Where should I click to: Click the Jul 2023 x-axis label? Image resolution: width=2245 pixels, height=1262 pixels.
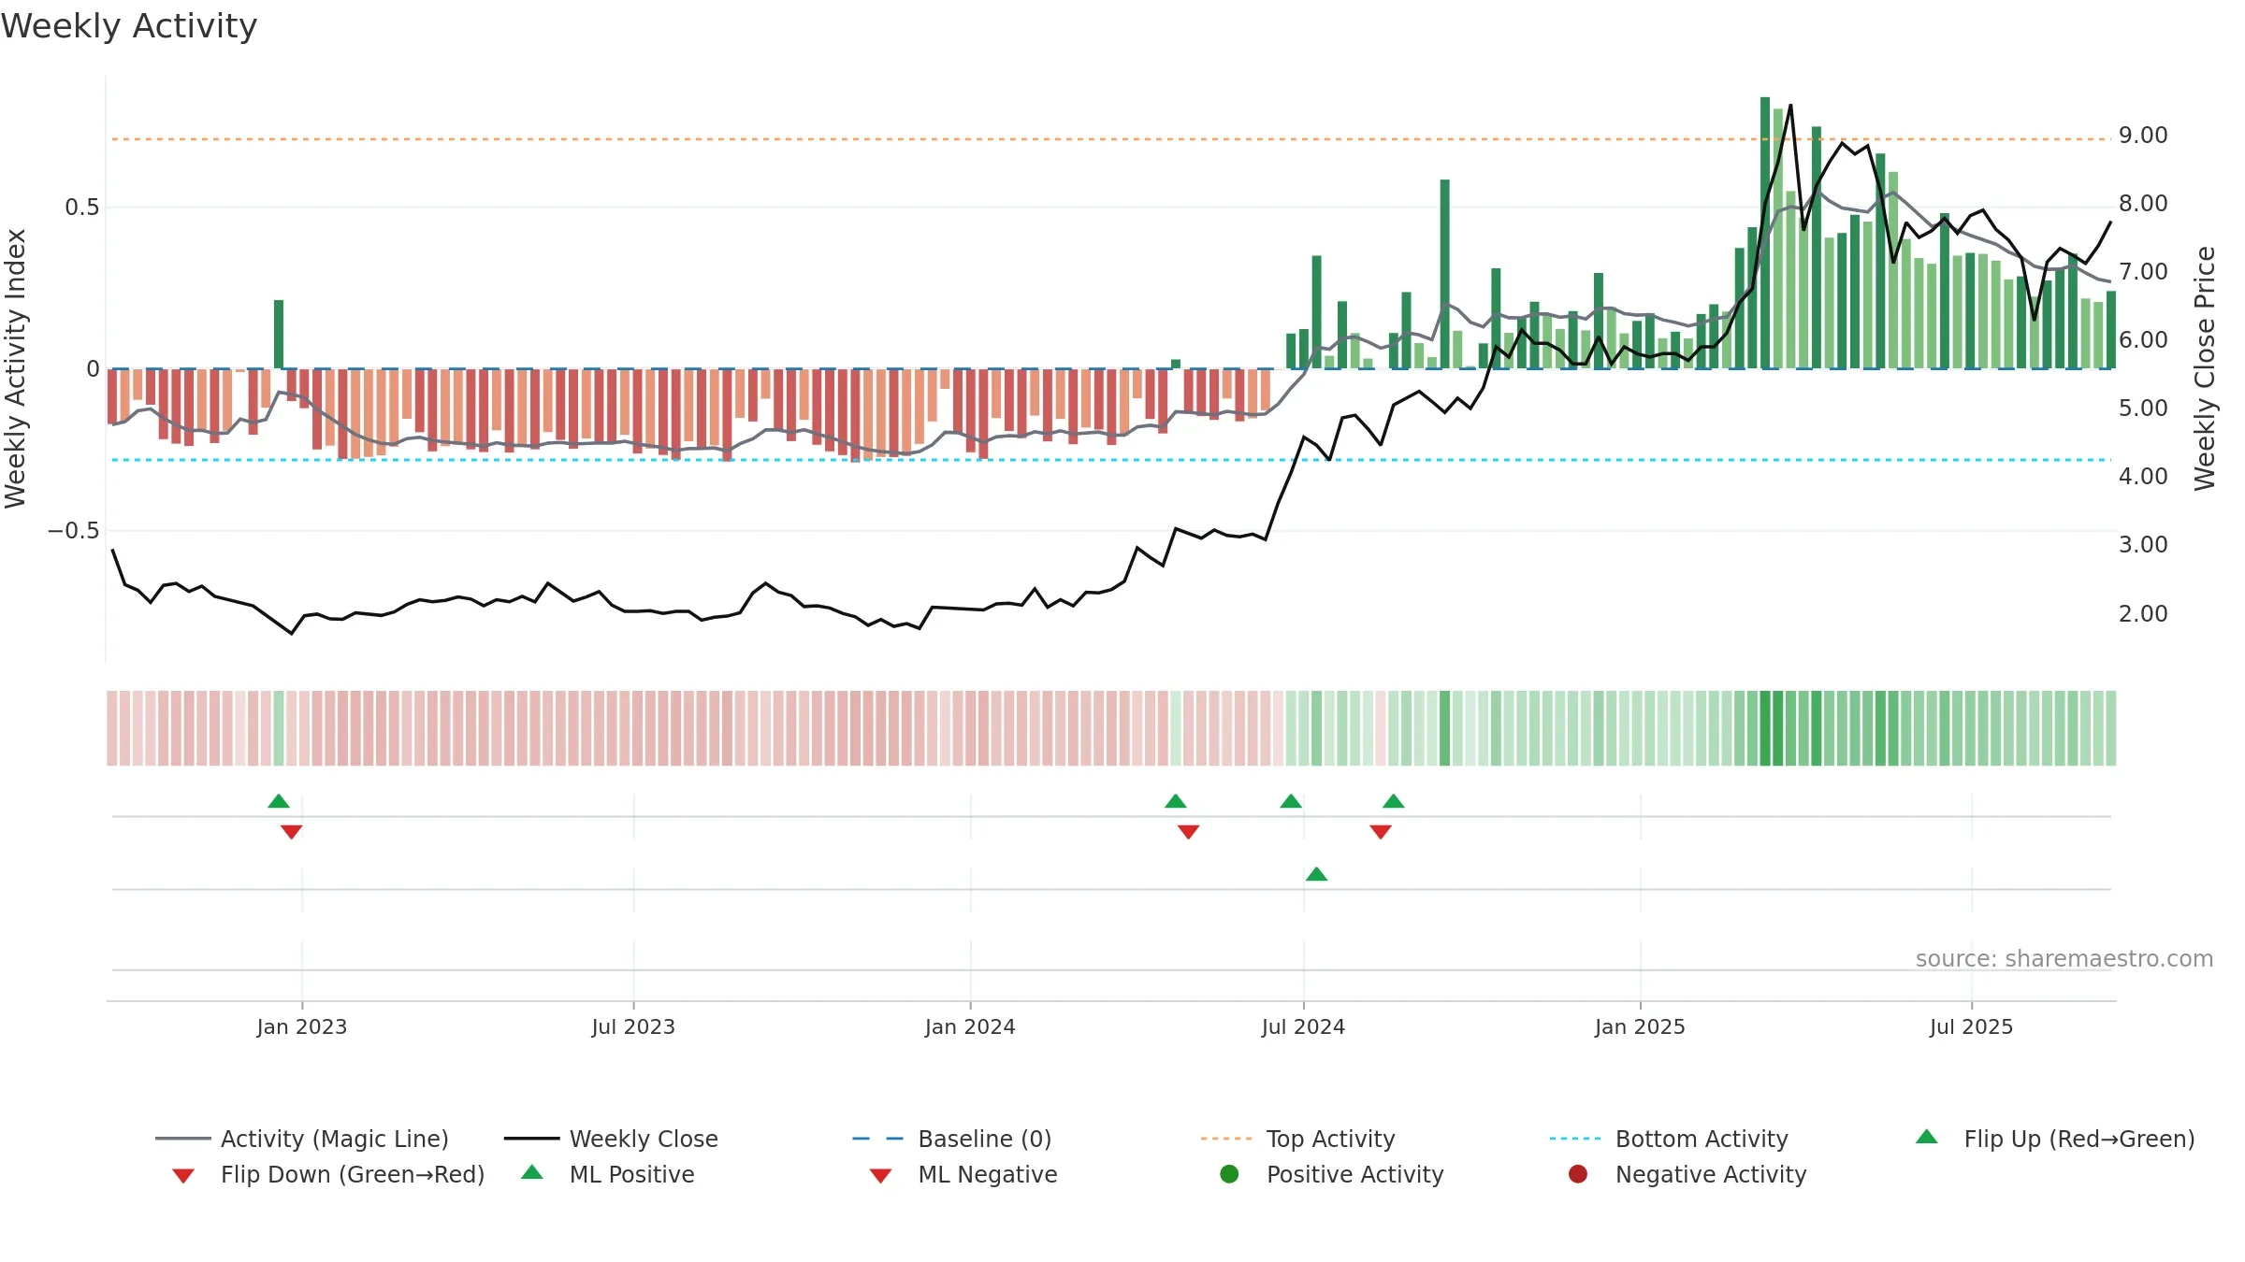click(633, 1026)
